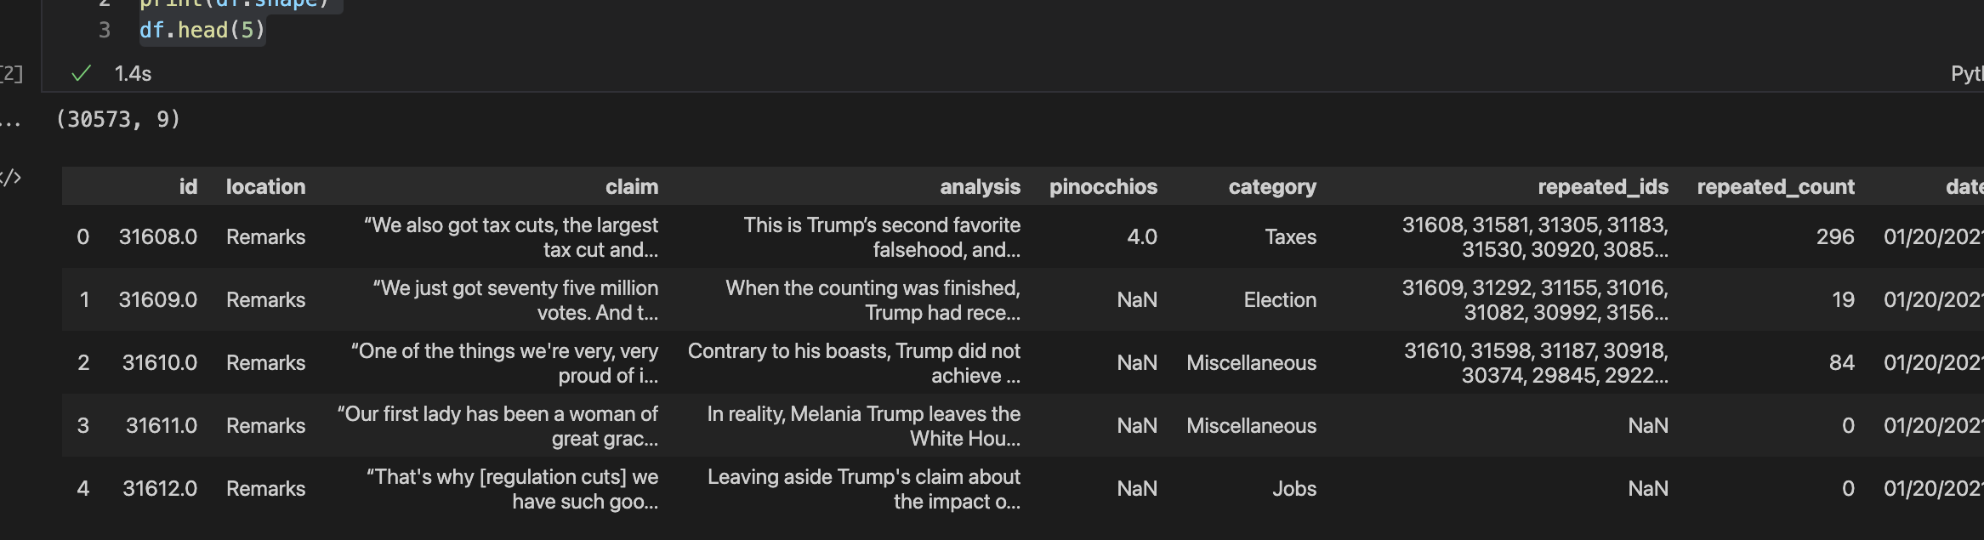Click the green execution success checkmark
The image size is (1984, 540).
82,74
